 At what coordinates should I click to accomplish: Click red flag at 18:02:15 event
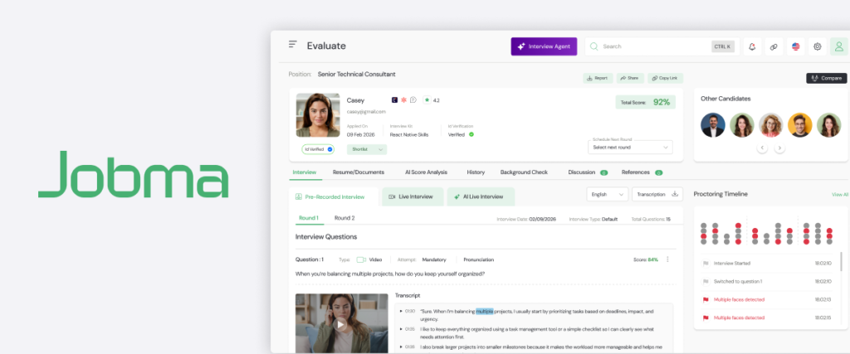(x=706, y=318)
